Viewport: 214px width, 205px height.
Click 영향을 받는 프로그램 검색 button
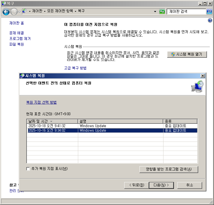[169, 169]
